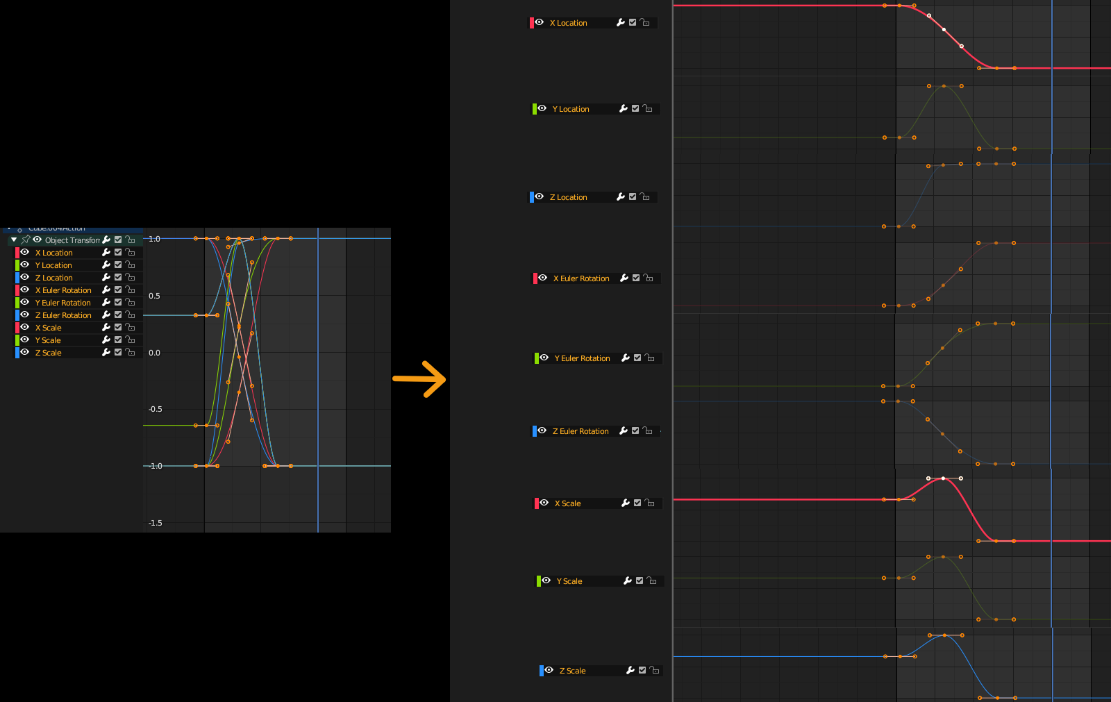Image resolution: width=1111 pixels, height=702 pixels.
Task: Click the wrench icon on Z Location in the enlarged right view
Action: (x=621, y=197)
